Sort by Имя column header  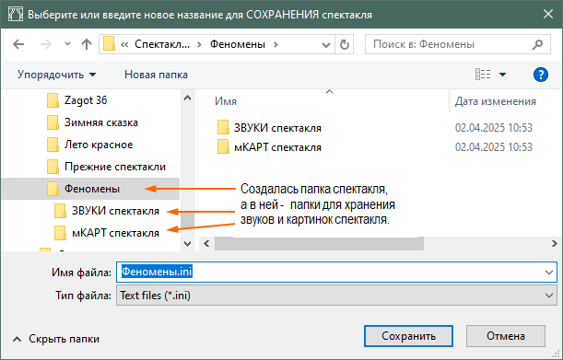pyautogui.click(x=226, y=101)
